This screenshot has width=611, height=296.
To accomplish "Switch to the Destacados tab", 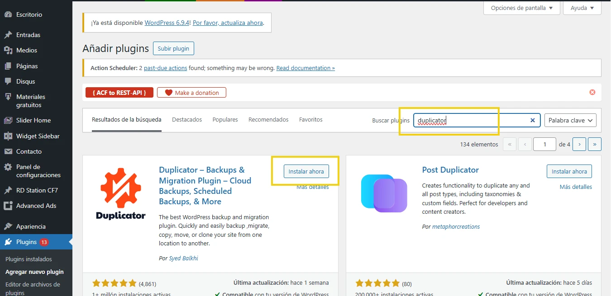I will click(x=187, y=120).
